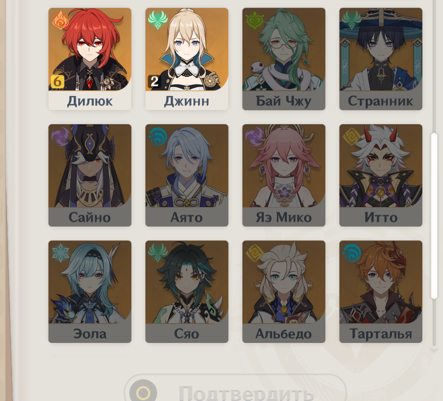Click the Hydro element icon on Тарталья
Viewport: 443px width, 401px height.
(x=352, y=253)
